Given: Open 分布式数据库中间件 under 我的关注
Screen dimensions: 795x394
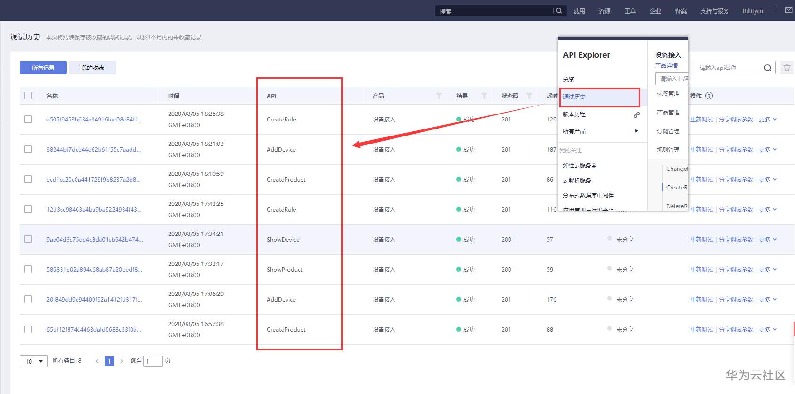Looking at the screenshot, I should [588, 196].
